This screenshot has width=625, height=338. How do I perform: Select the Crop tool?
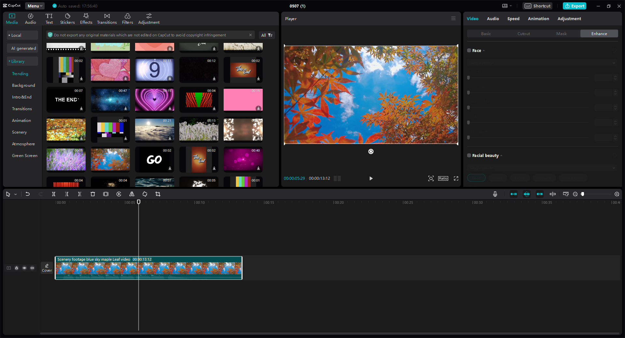tap(158, 194)
